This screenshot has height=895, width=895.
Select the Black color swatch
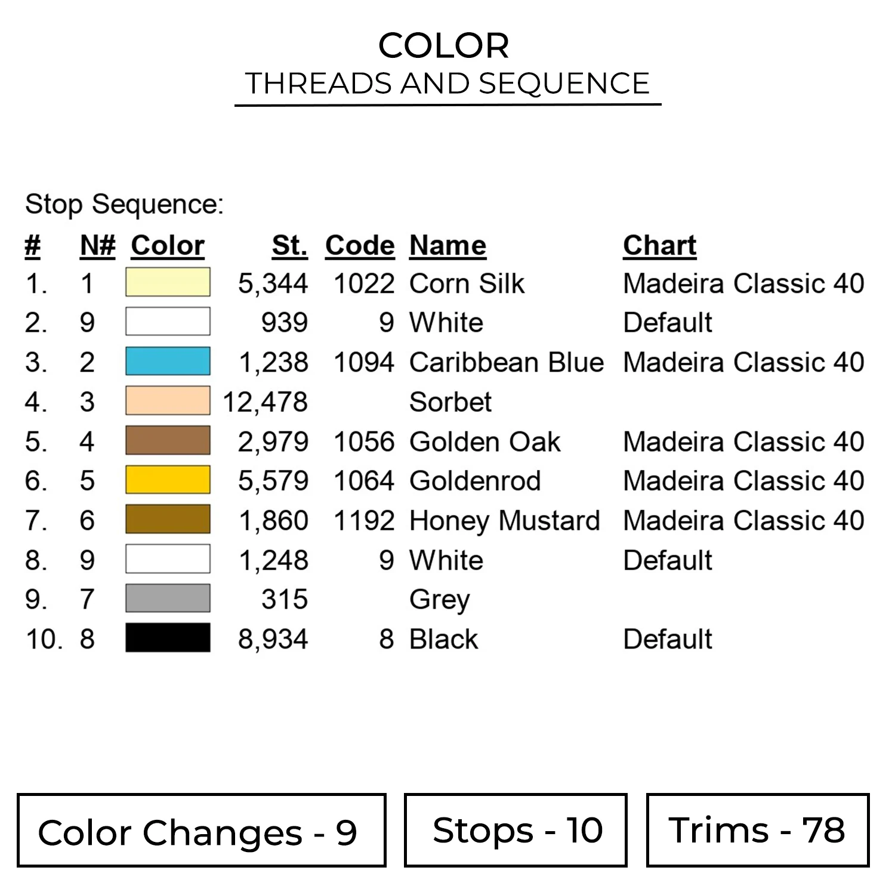click(168, 638)
